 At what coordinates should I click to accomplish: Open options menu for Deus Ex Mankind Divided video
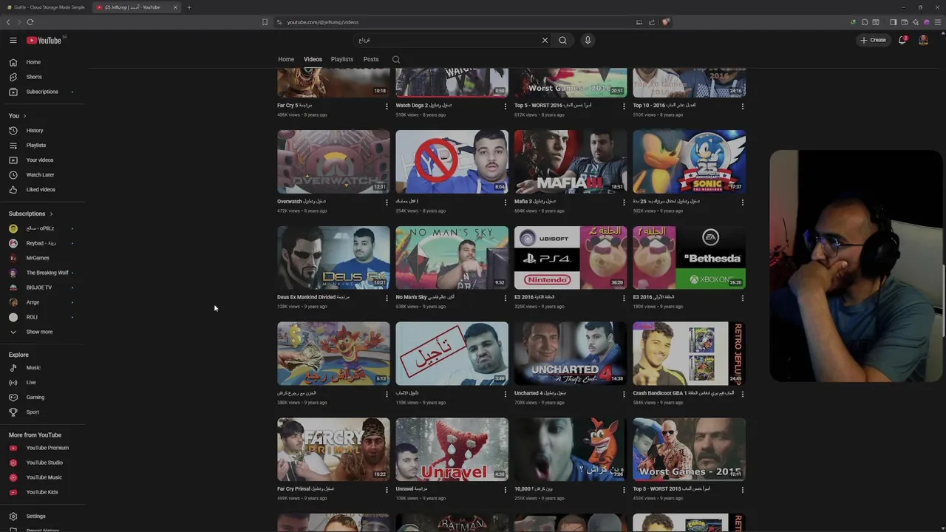coord(387,298)
